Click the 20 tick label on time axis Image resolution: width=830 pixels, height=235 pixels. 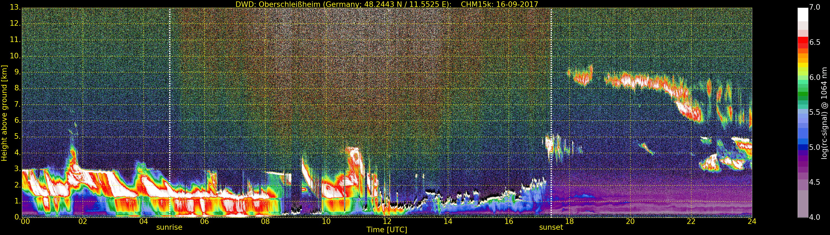pos(630,221)
